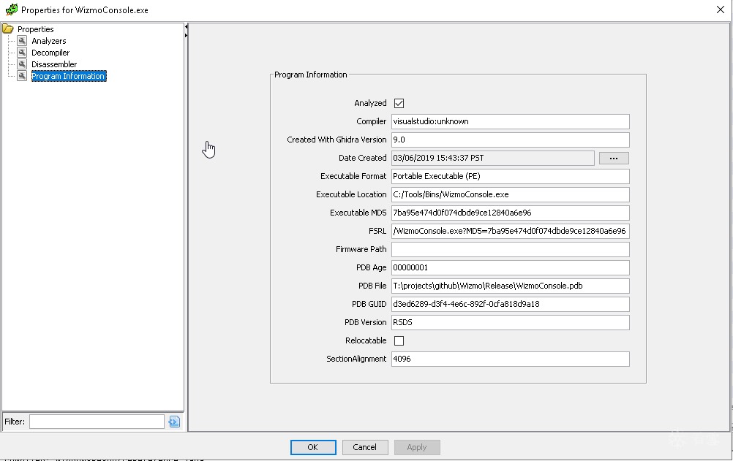Select Disassembler in the properties tree
Screen dimensions: 733x461
point(54,64)
